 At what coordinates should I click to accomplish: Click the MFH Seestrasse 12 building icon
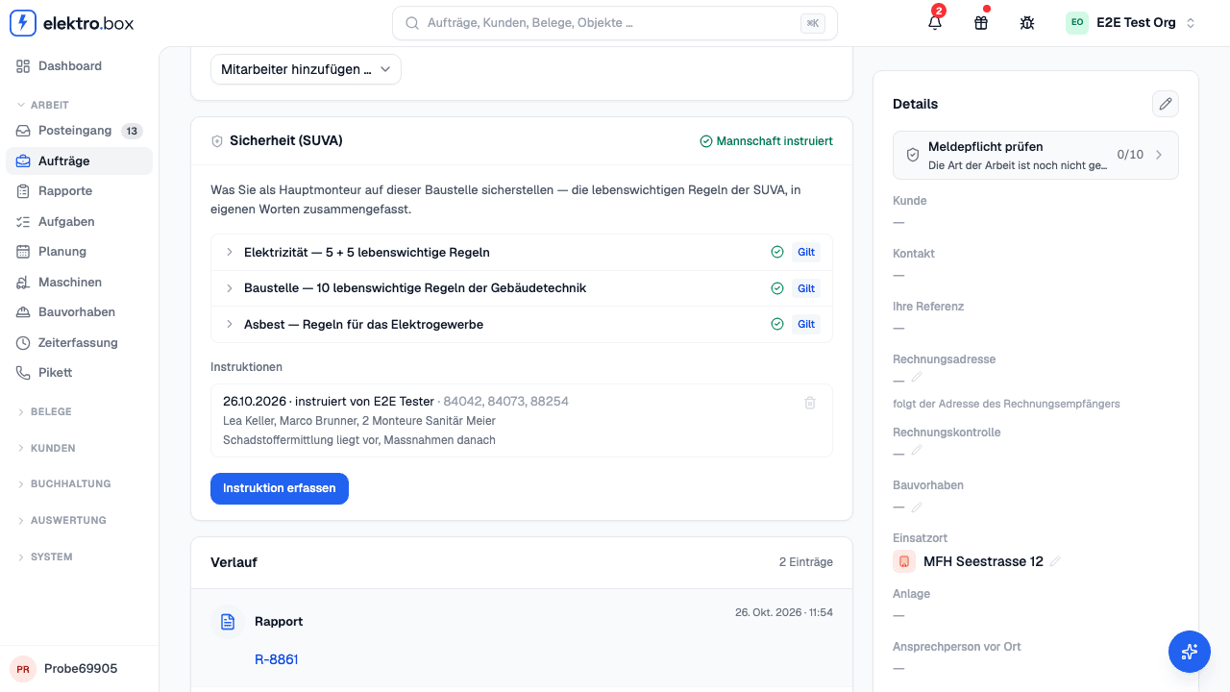904,561
